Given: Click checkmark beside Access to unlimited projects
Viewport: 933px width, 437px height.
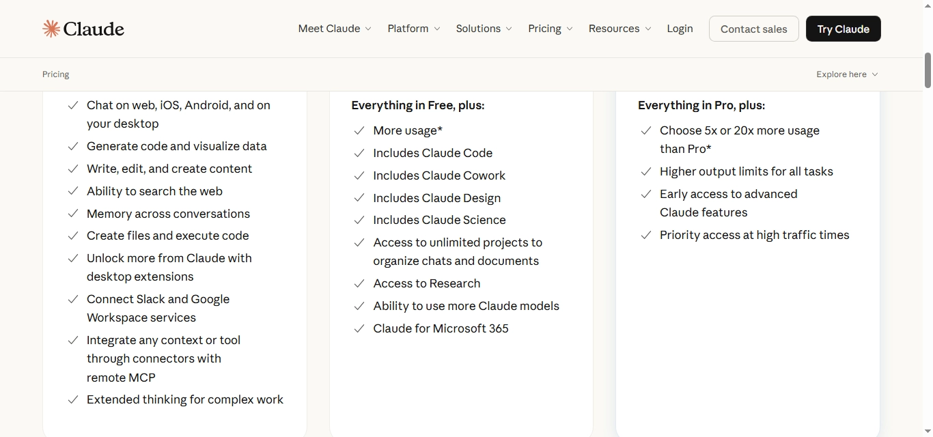Looking at the screenshot, I should click(359, 243).
